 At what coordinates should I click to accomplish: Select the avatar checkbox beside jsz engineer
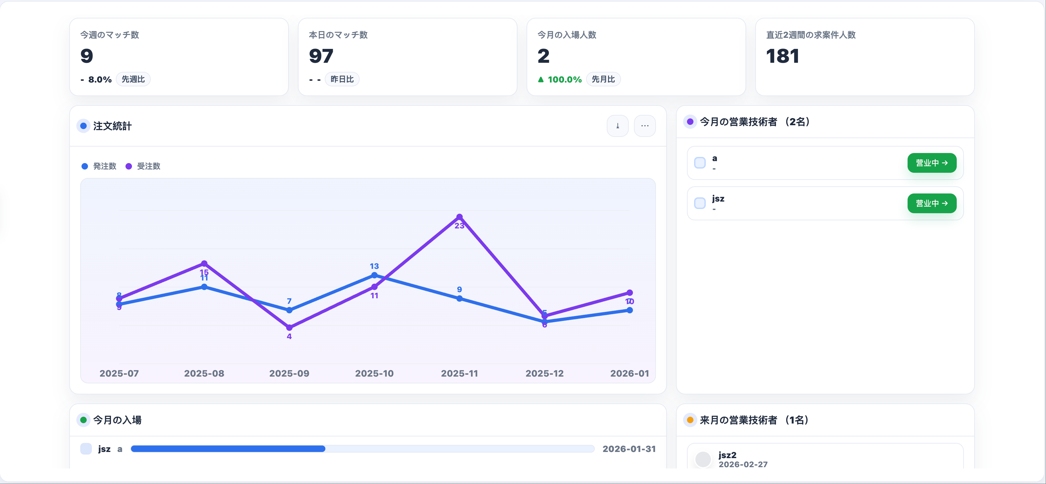pos(700,203)
